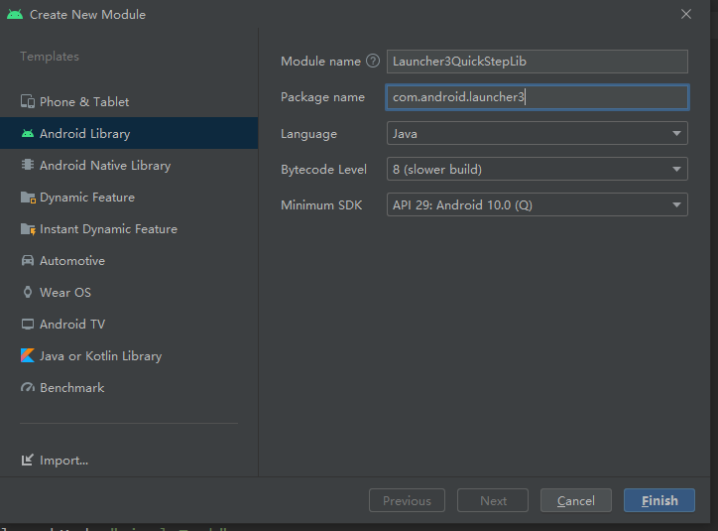The height and width of the screenshot is (531, 718).
Task: Click the disabled Next button
Action: (x=493, y=500)
